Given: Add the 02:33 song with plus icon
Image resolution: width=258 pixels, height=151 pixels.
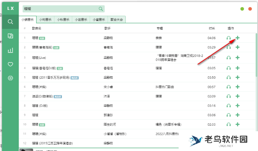Looking at the screenshot, I should (237, 124).
